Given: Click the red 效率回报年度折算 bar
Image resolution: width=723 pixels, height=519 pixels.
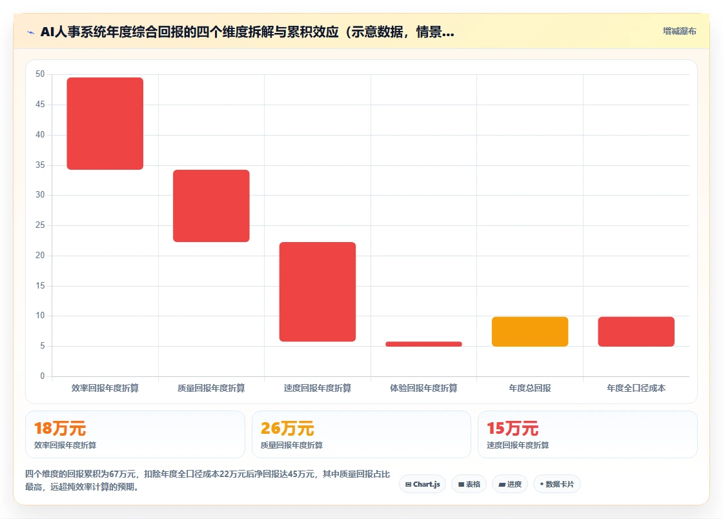Looking at the screenshot, I should 105,123.
